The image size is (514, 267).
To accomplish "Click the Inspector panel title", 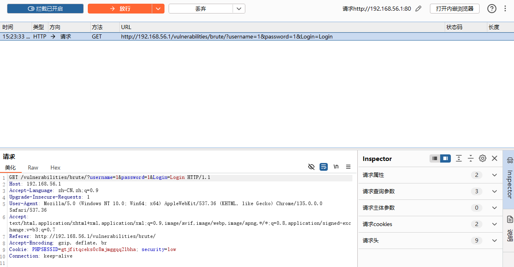I will click(377, 159).
